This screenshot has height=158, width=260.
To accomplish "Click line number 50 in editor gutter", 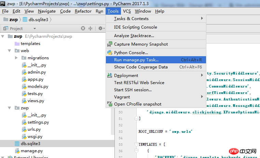I will (121, 112).
